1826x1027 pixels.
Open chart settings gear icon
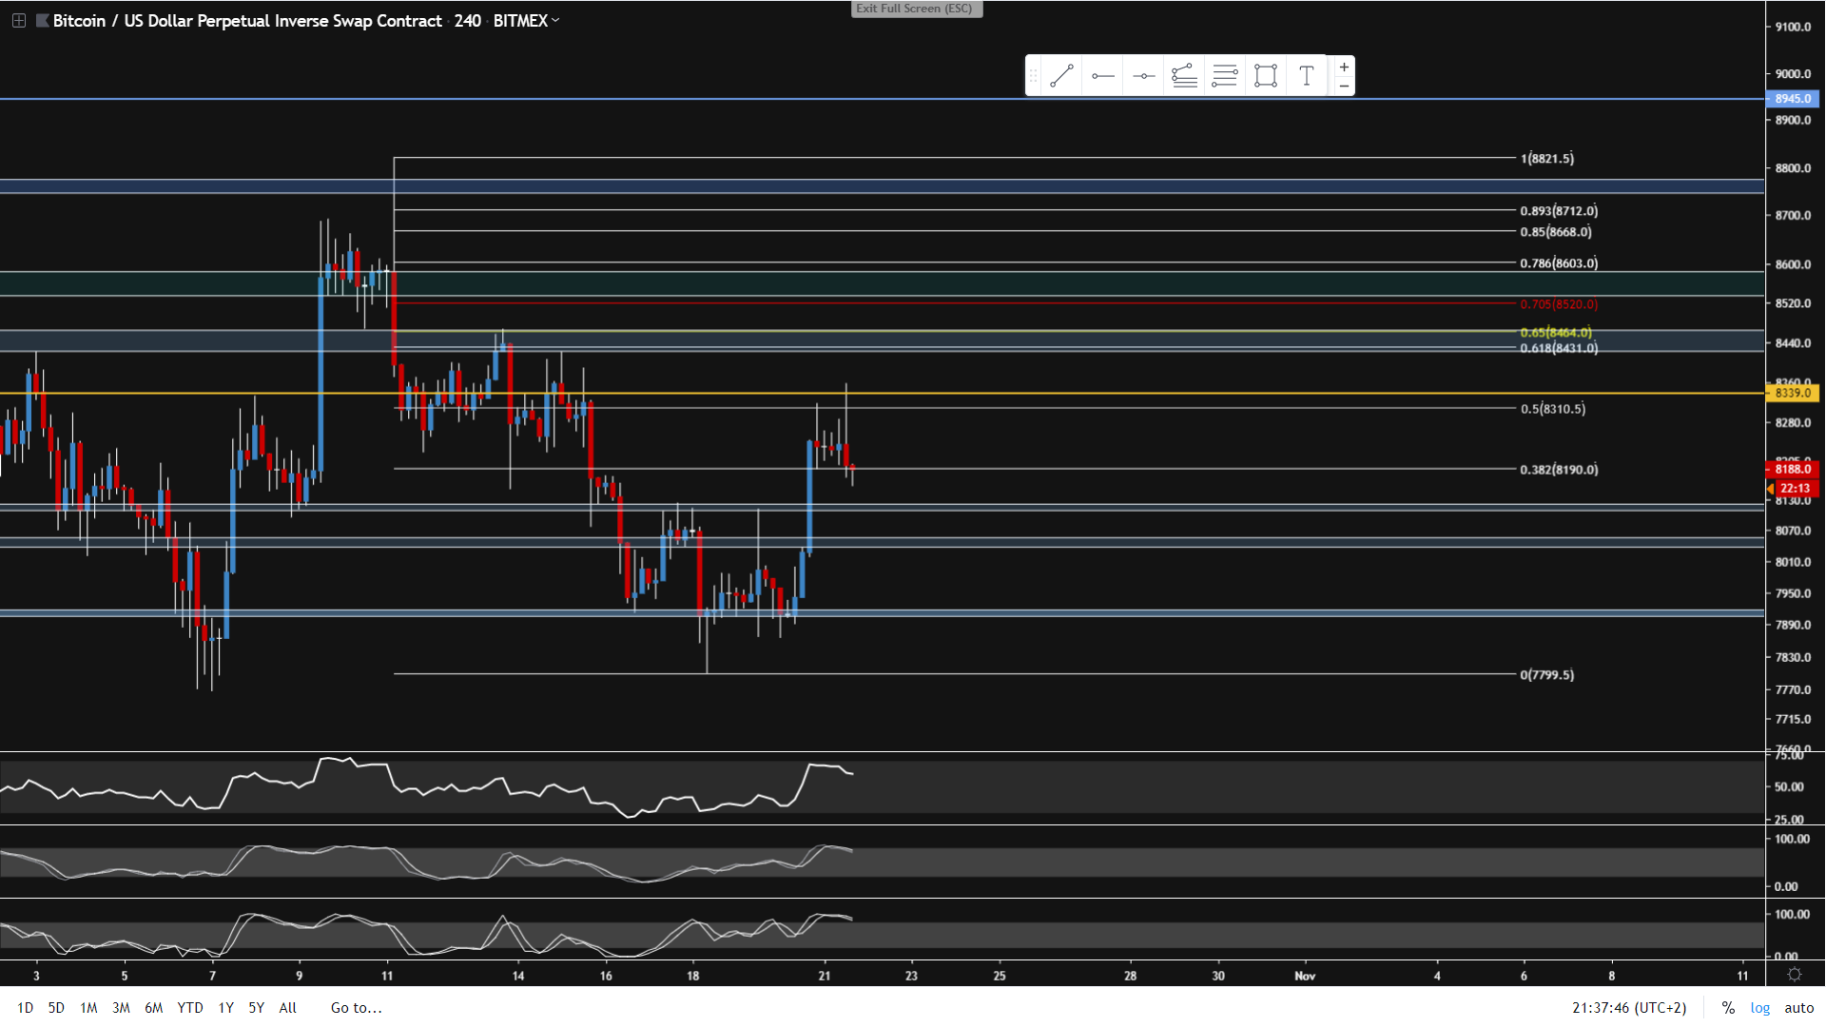[x=1795, y=975]
